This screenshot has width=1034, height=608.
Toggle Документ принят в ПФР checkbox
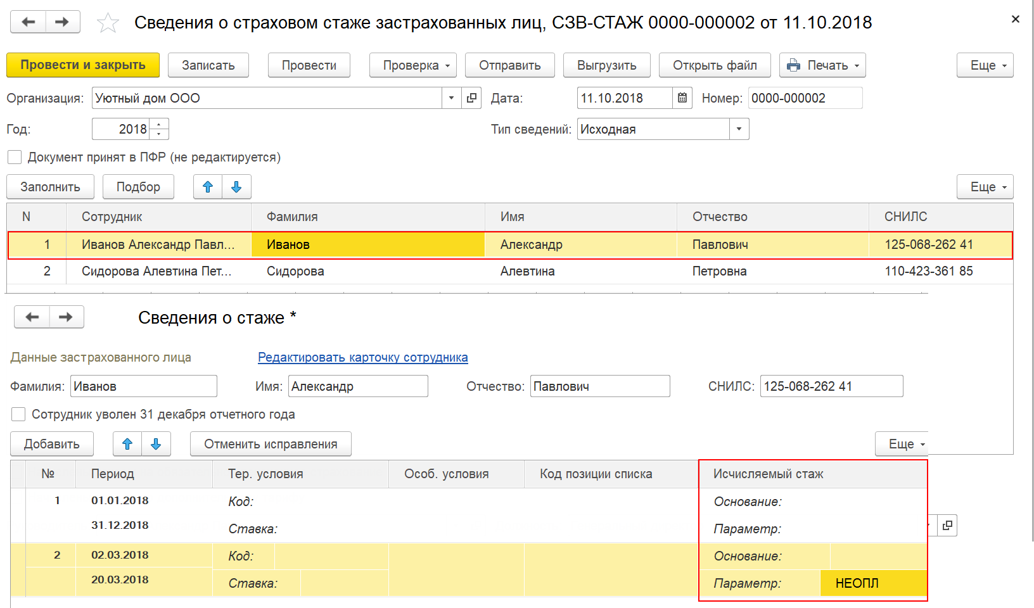click(x=15, y=157)
